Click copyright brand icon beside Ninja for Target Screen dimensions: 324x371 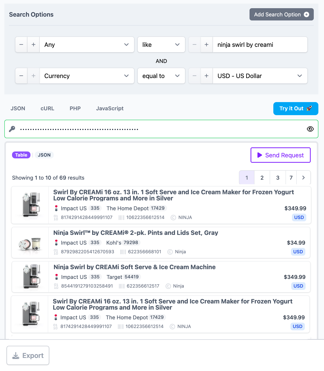point(168,286)
